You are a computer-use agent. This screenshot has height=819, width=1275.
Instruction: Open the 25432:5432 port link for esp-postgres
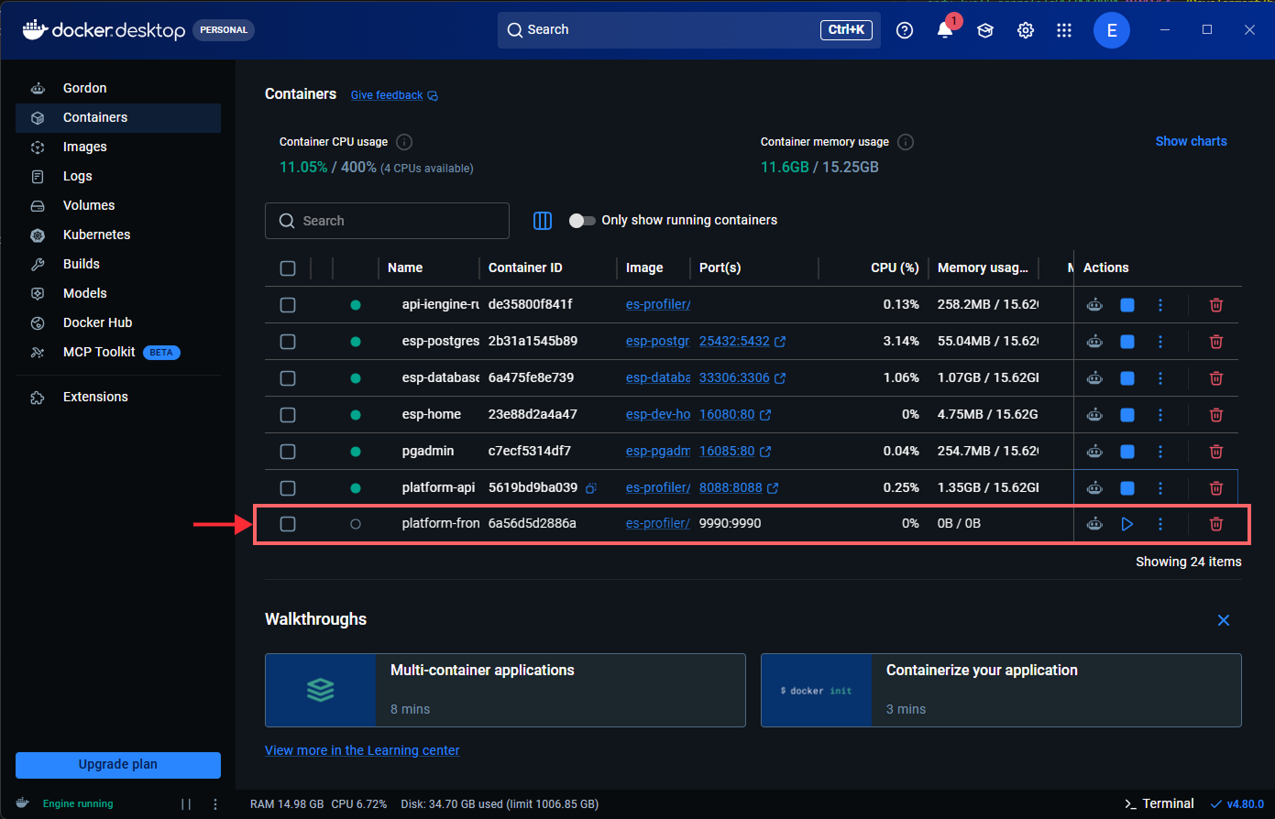click(742, 342)
